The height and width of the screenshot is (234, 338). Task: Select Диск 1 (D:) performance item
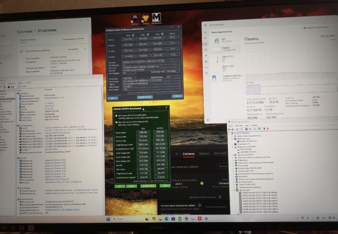coord(226,68)
